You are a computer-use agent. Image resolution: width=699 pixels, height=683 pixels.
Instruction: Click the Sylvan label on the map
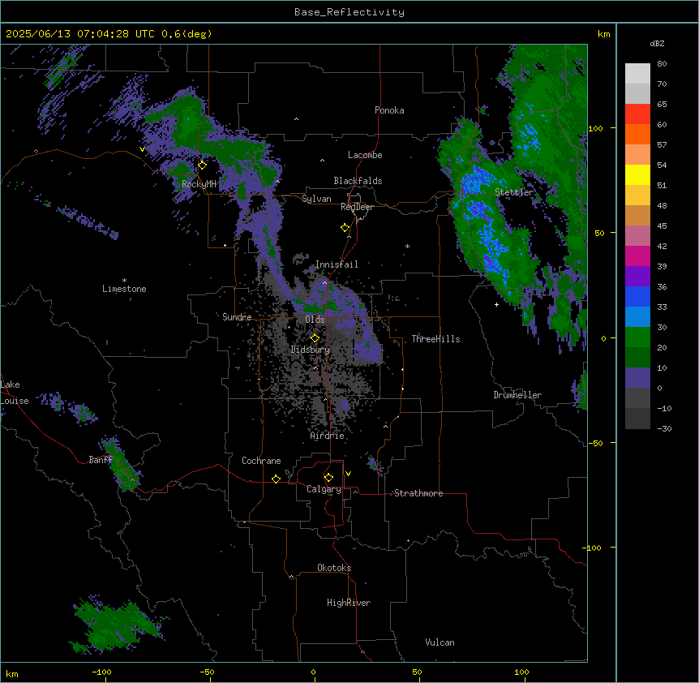coord(316,199)
